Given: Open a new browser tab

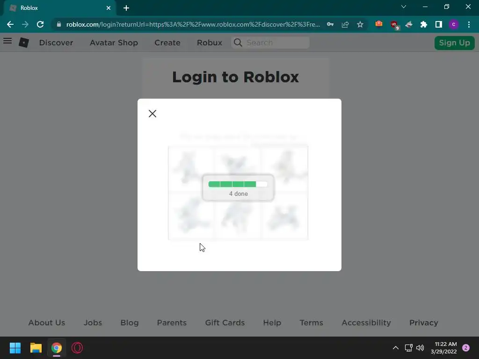Looking at the screenshot, I should pos(126,8).
